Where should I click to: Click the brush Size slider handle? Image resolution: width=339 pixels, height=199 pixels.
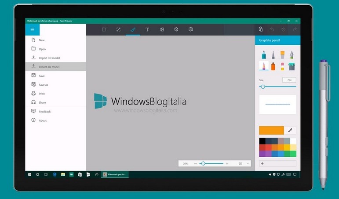[263, 87]
